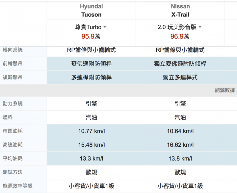Click the 多連桿附防傾桿 cell
This screenshot has width=237, height=193.
pyautogui.click(x=91, y=77)
